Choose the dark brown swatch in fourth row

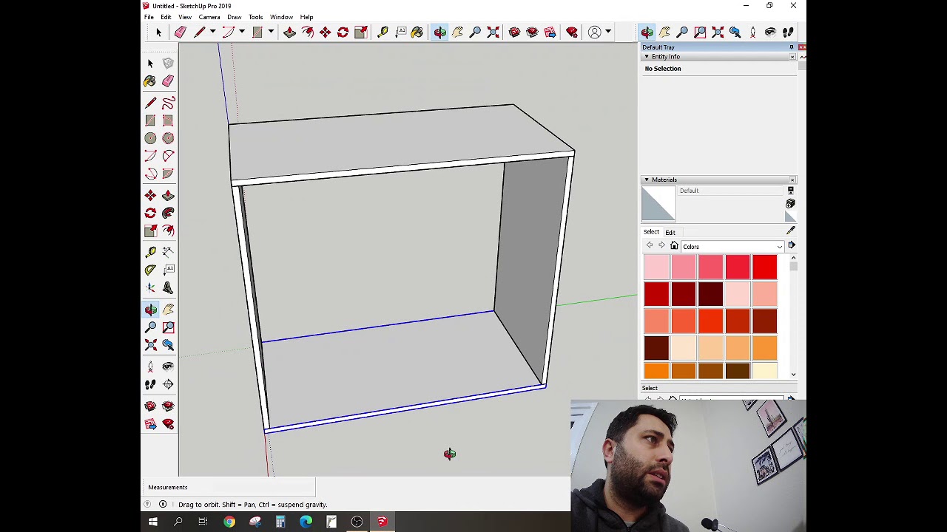656,347
